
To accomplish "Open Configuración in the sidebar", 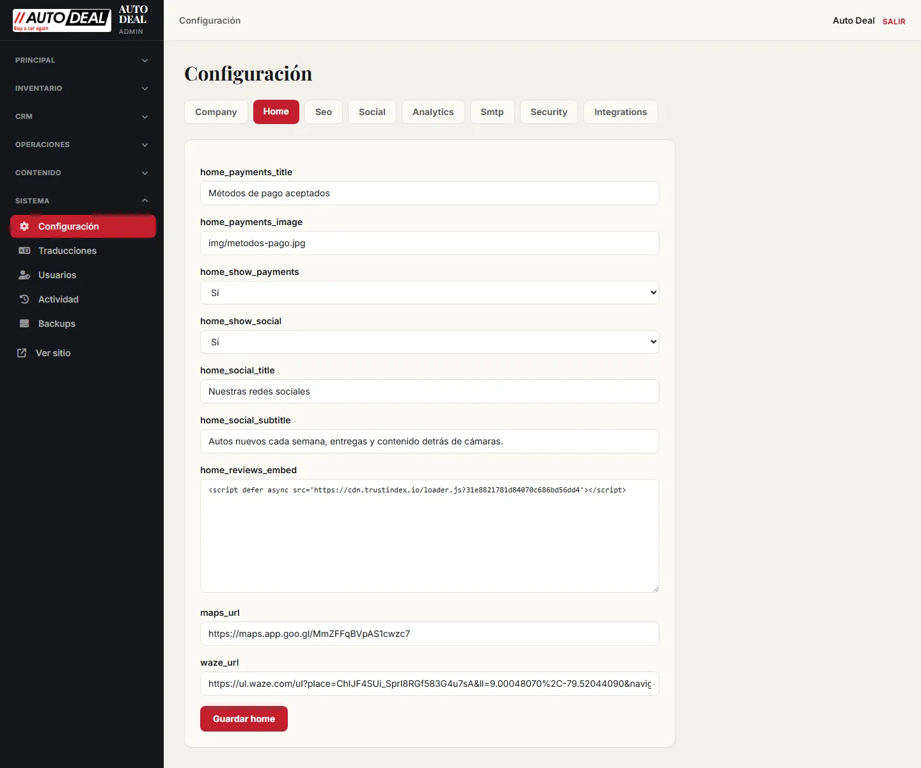I will (x=83, y=226).
